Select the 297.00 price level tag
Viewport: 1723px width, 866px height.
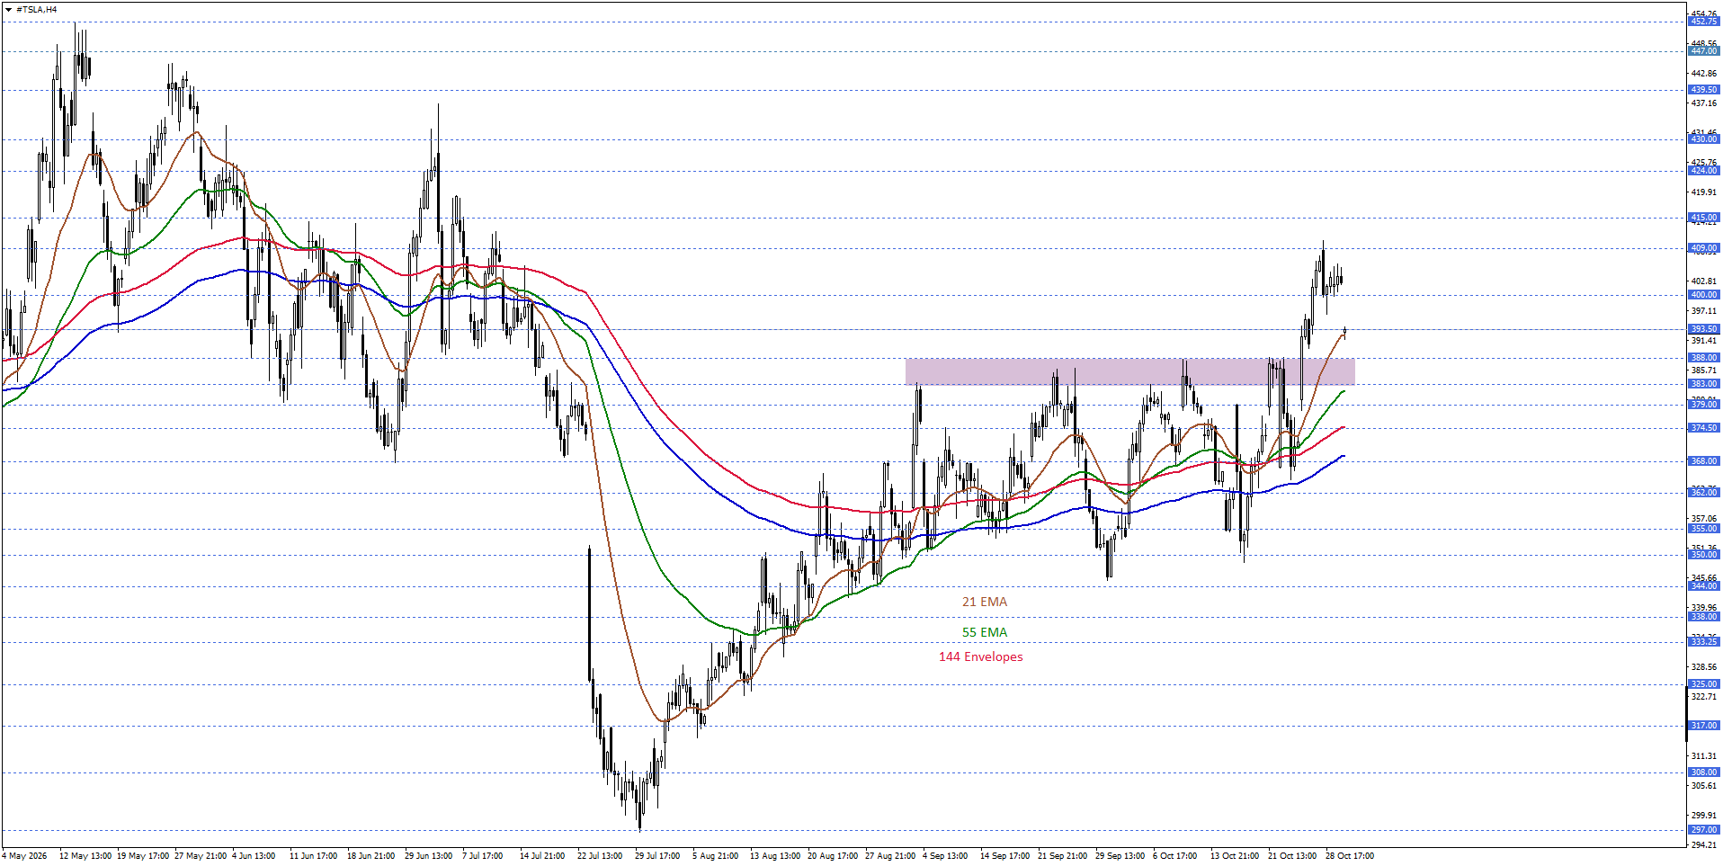click(1703, 830)
